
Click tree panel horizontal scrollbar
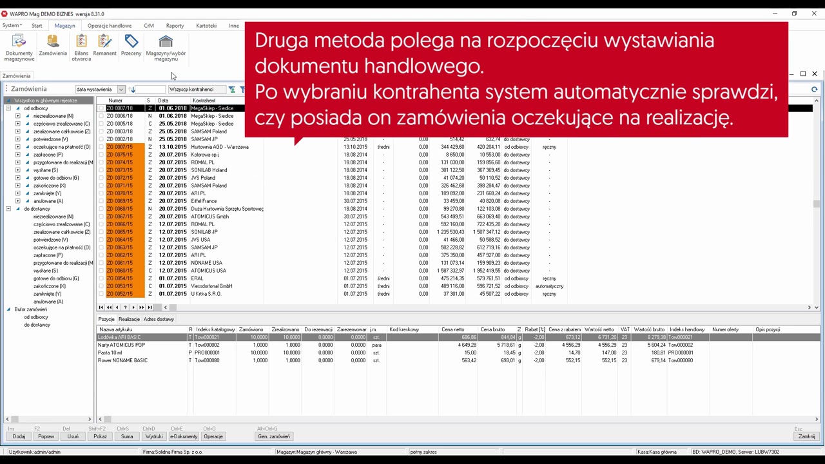point(48,419)
